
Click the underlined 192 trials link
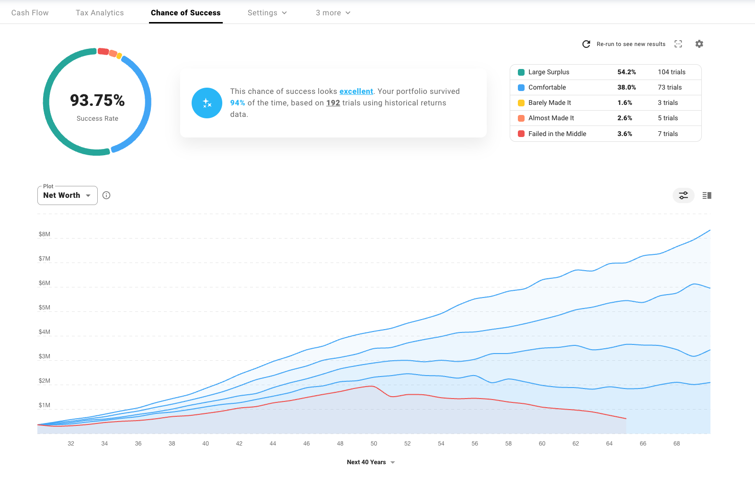[333, 103]
